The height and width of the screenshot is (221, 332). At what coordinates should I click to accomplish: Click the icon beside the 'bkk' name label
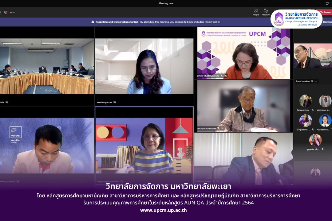(x=7, y=102)
